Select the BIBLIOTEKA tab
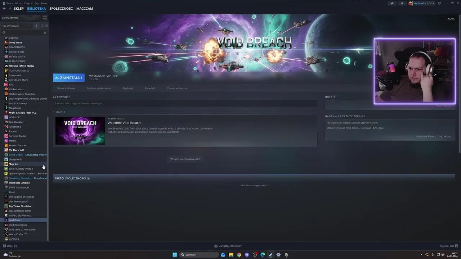 [36, 8]
